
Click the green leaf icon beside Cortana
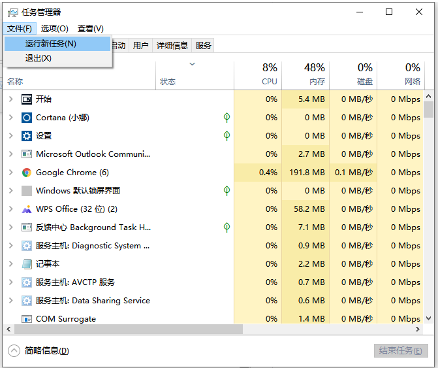[227, 118]
